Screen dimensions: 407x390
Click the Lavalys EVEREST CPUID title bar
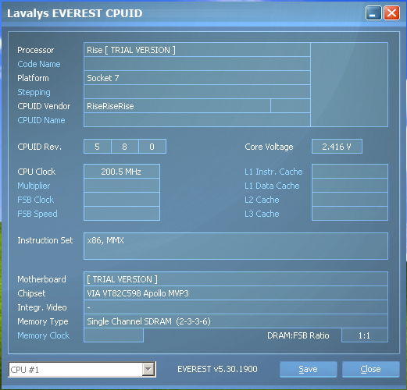tap(182, 13)
